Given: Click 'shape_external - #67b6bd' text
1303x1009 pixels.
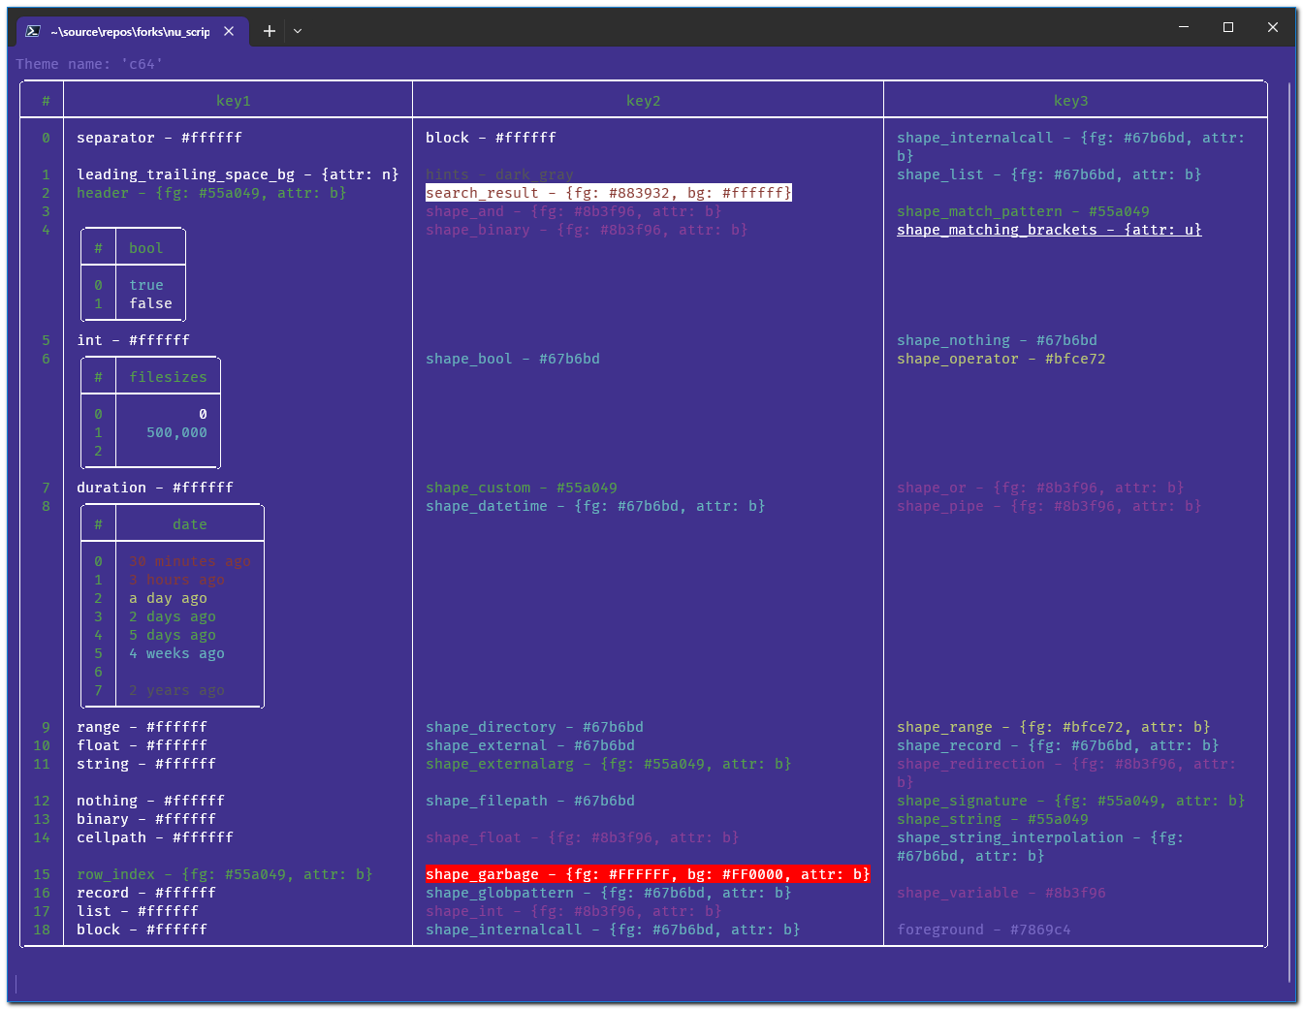Looking at the screenshot, I should 530,745.
